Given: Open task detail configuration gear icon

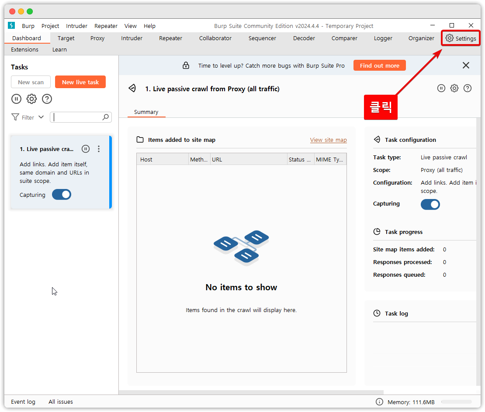Looking at the screenshot, I should 454,88.
